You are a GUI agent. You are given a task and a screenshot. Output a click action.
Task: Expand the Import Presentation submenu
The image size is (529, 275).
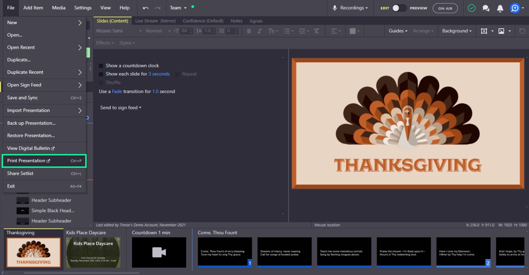[x=44, y=110]
